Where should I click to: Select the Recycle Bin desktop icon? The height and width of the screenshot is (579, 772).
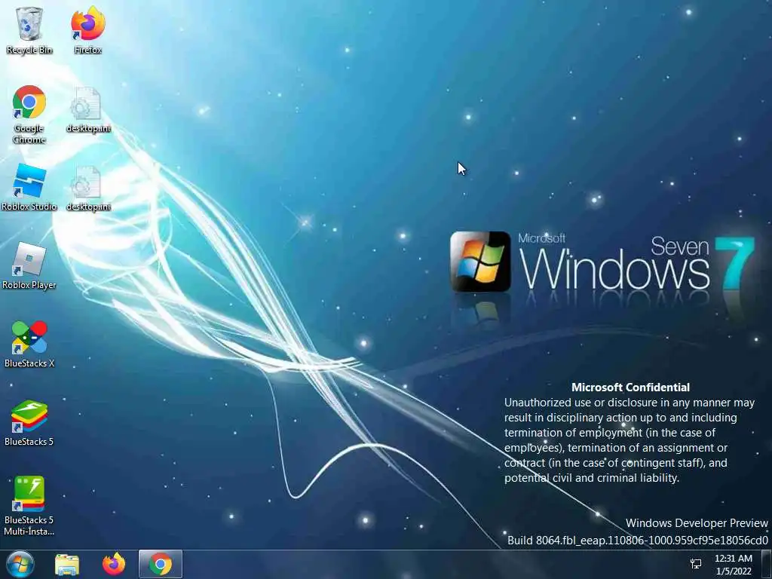click(x=29, y=29)
